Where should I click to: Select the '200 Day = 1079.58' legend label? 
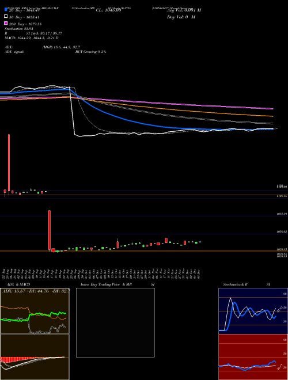[x=25, y=24]
